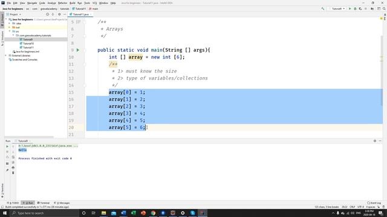Clear all Run console output trash icon
This screenshot has height=217, width=387.
coord(13,173)
